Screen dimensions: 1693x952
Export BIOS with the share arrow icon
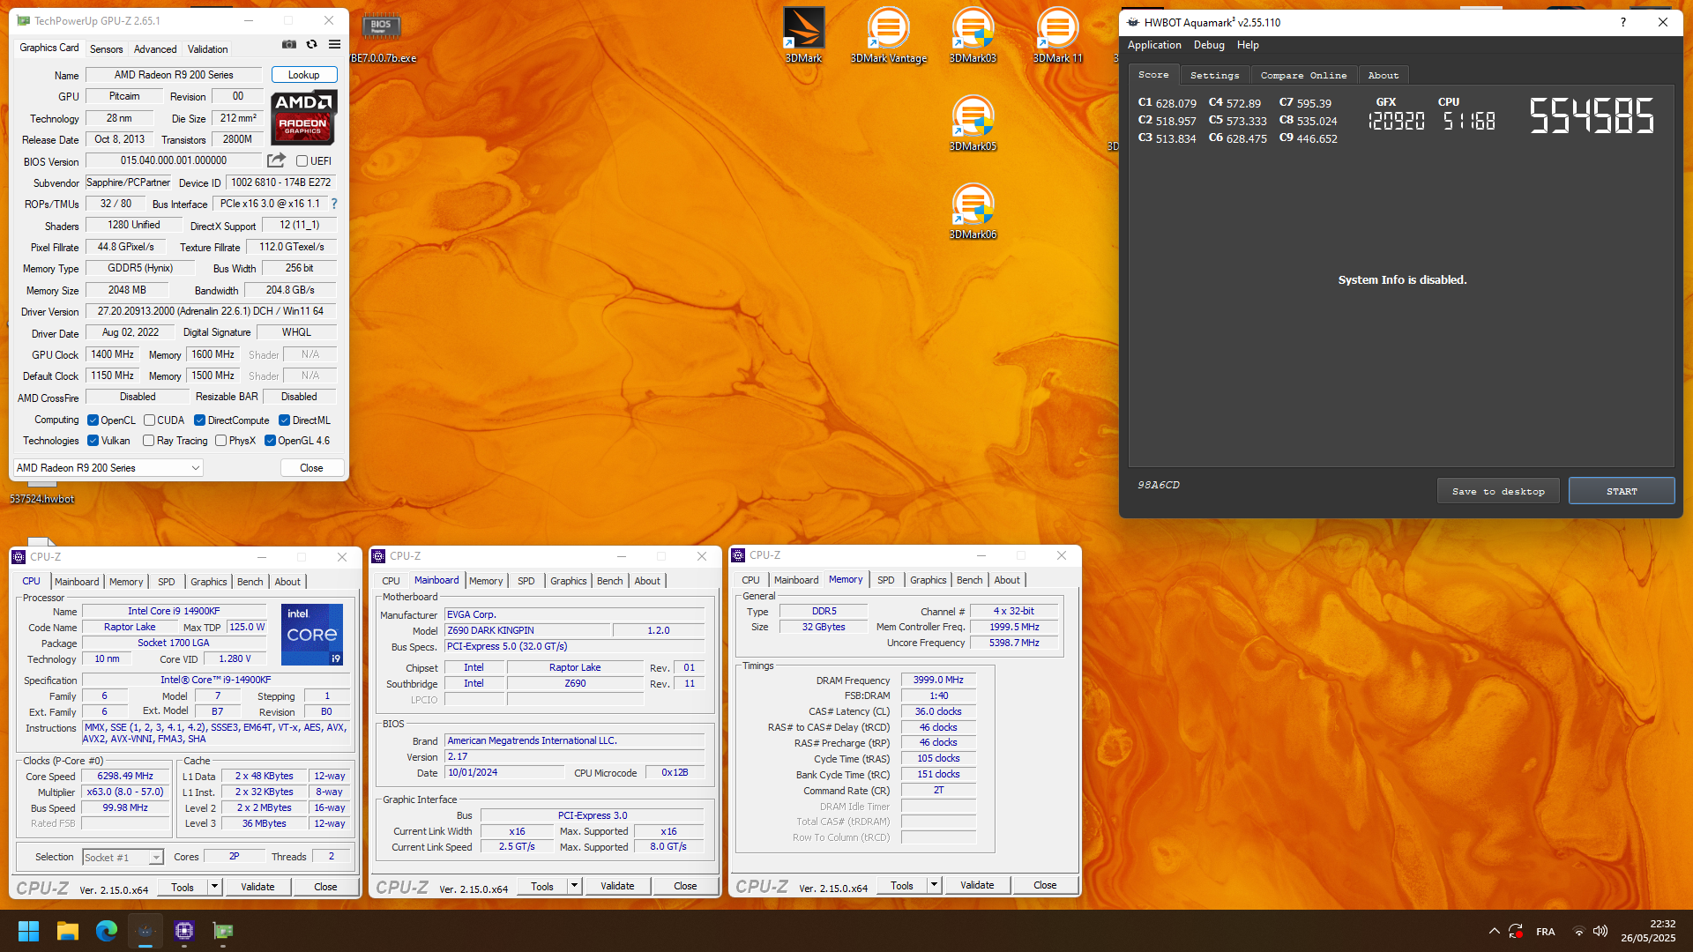pos(277,160)
